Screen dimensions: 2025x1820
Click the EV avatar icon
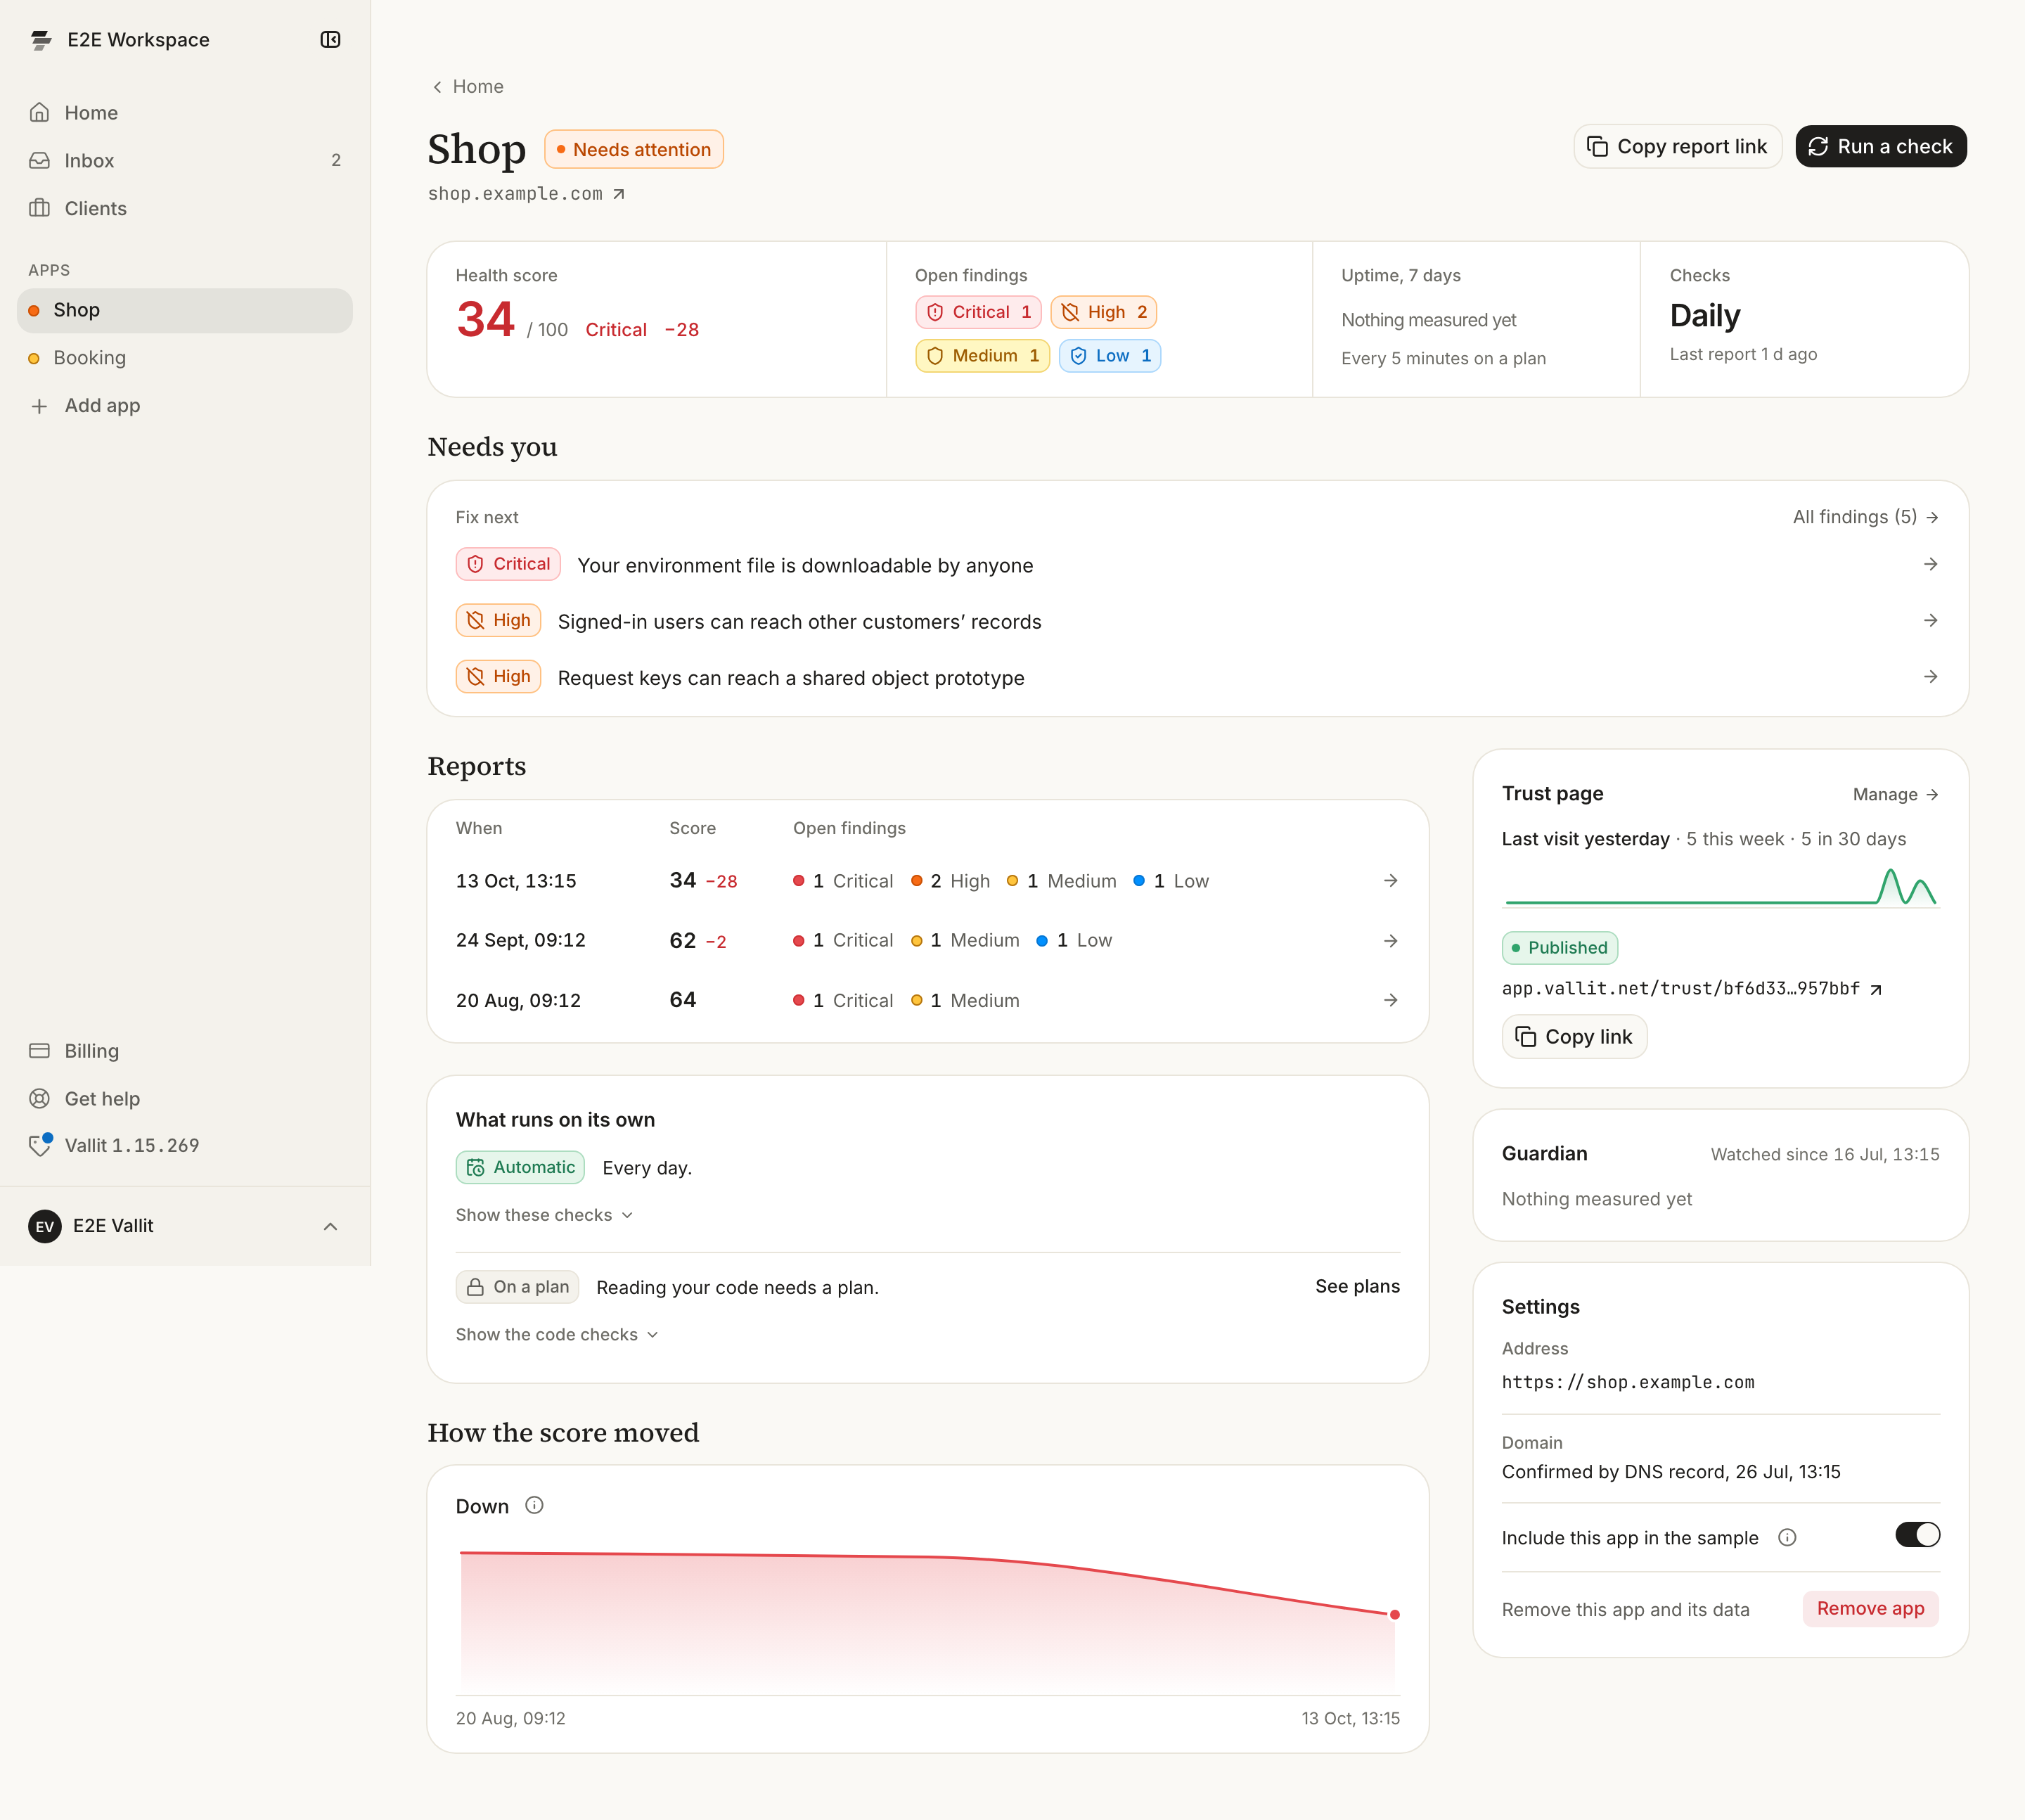(x=45, y=1226)
